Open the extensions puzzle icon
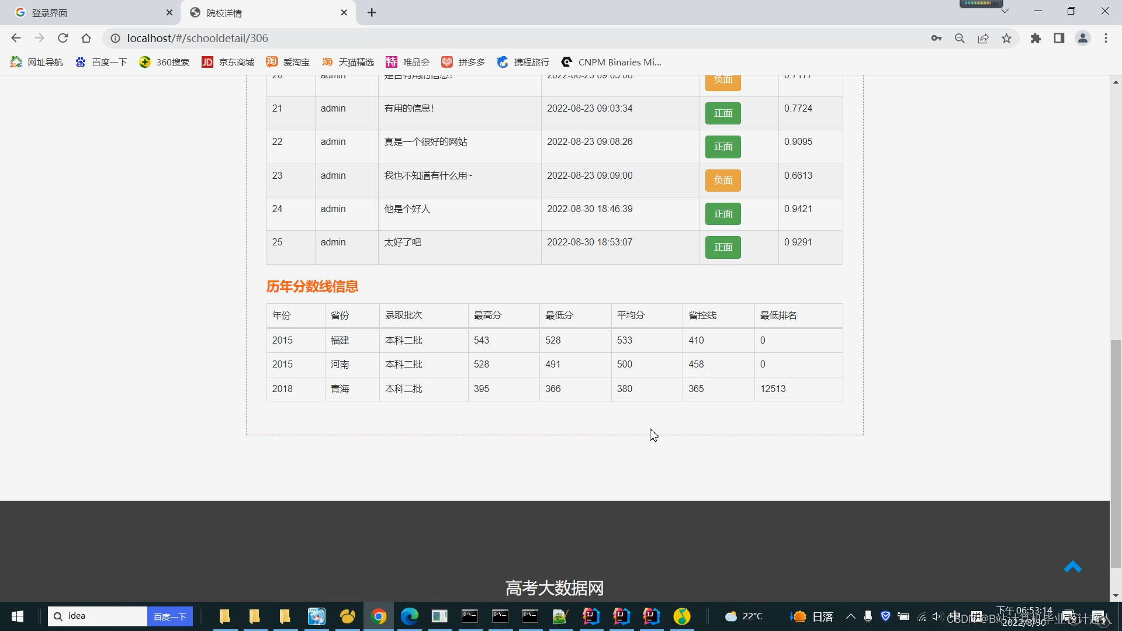The image size is (1122, 631). point(1036,39)
